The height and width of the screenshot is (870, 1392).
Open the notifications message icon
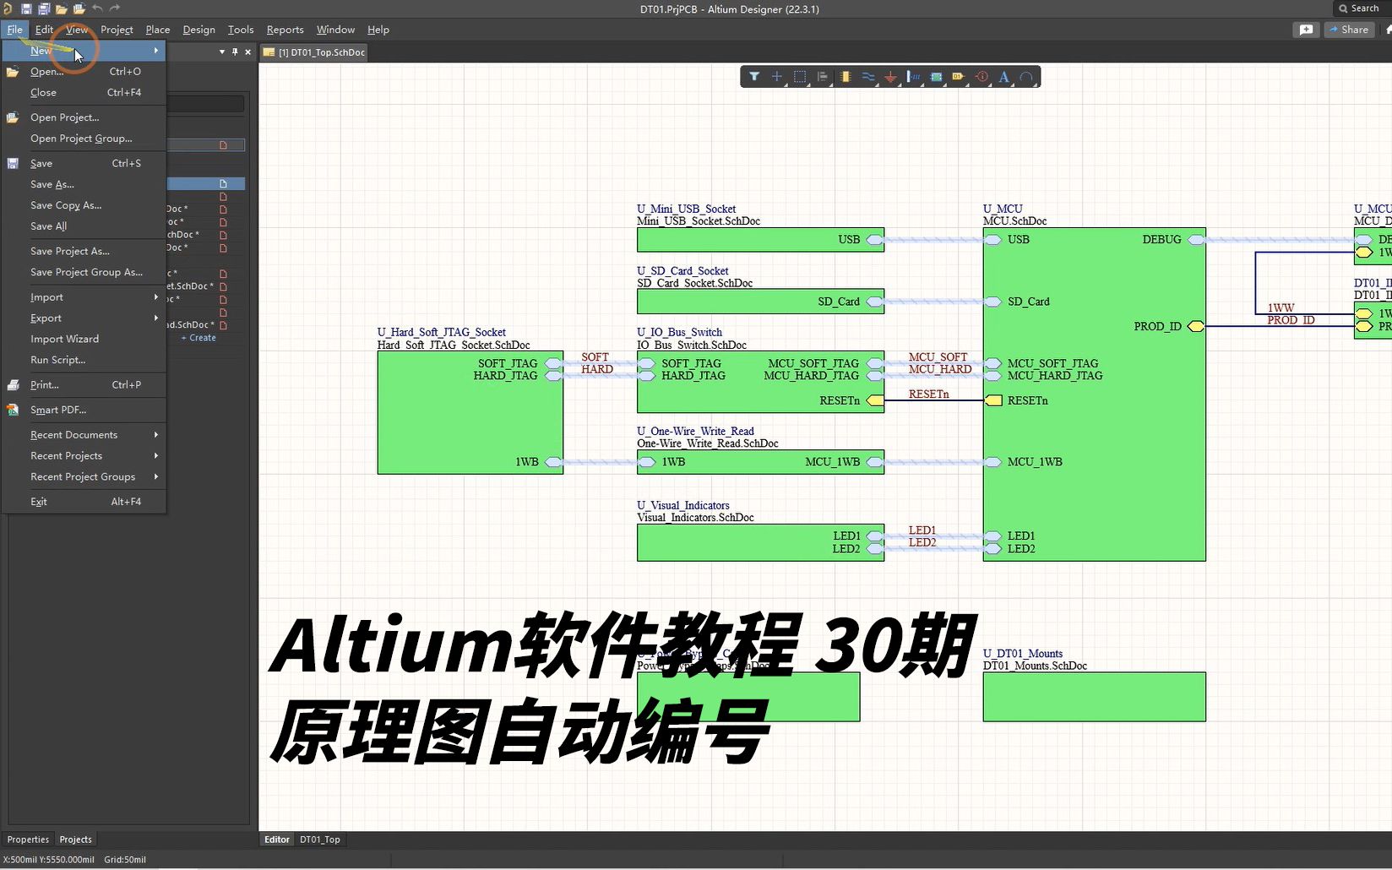[x=1306, y=30]
